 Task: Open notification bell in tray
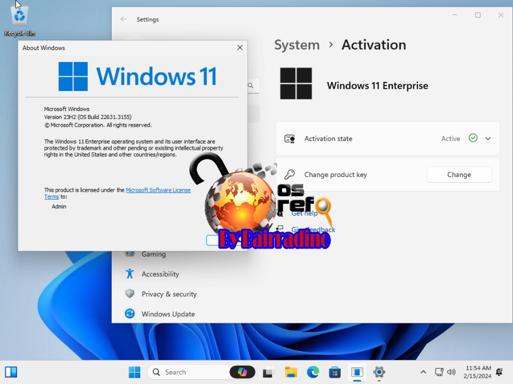click(499, 372)
